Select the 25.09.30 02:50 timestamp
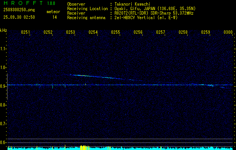This screenshot has height=150, width=236. 18,17
